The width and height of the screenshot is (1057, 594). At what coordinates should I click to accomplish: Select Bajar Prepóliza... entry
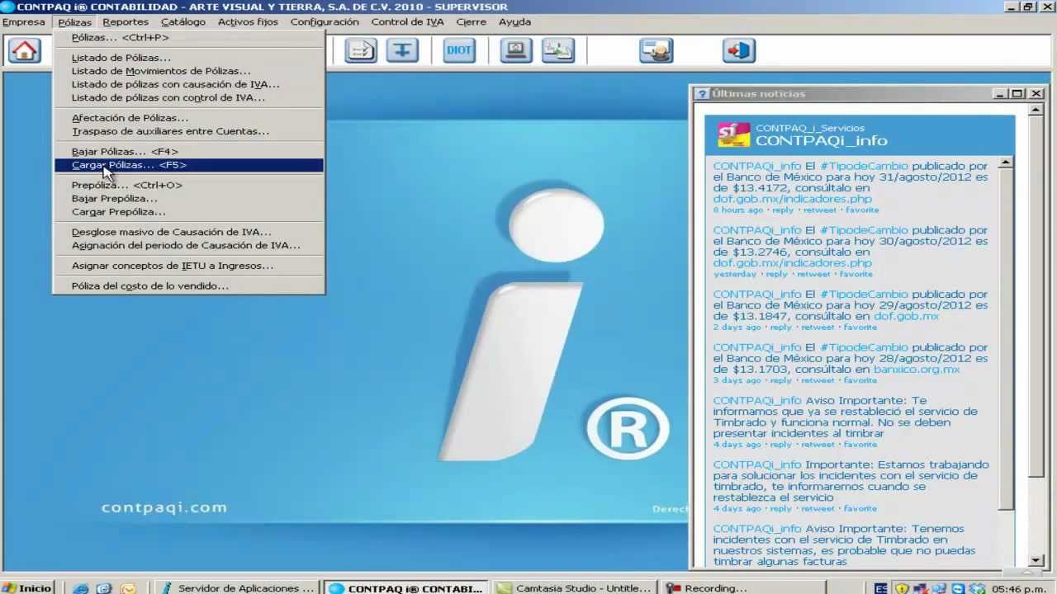click(189, 199)
